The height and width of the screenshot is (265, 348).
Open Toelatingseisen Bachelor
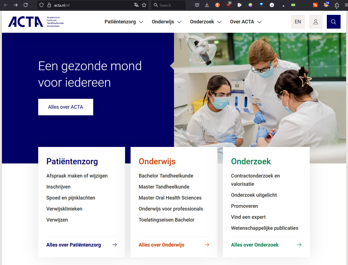pos(167,220)
